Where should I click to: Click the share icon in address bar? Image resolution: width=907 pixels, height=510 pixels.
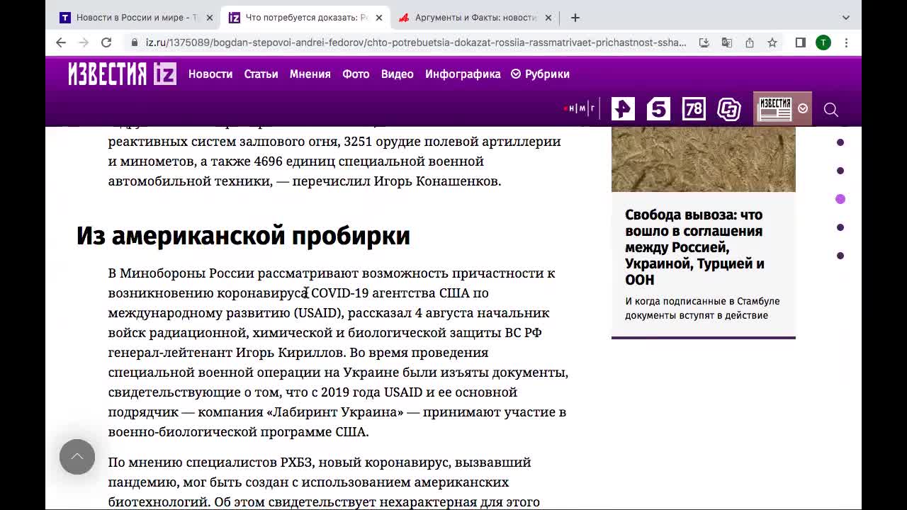[x=750, y=42]
